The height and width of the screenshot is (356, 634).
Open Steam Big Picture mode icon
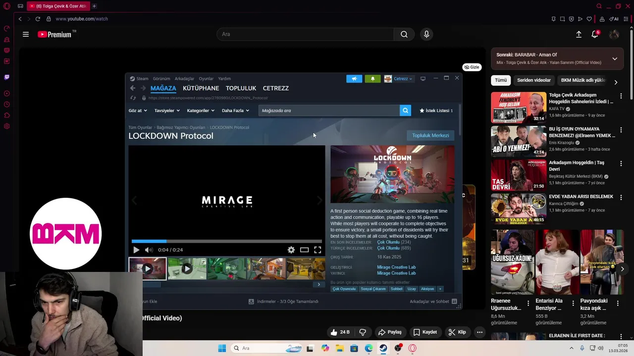coord(423,79)
